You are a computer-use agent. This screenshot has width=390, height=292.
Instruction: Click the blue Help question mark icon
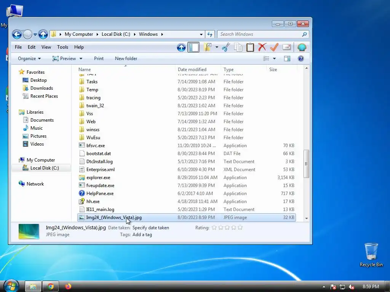pyautogui.click(x=301, y=59)
